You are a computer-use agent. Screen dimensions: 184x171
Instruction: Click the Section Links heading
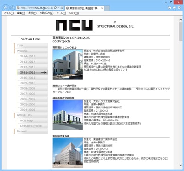[31, 39]
